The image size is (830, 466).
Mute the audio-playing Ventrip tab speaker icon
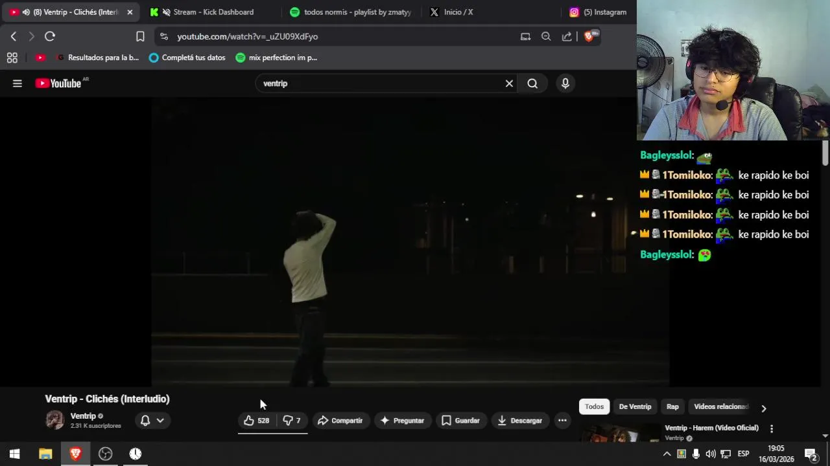point(25,12)
